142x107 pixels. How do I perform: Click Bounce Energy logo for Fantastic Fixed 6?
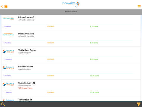tap(8, 68)
